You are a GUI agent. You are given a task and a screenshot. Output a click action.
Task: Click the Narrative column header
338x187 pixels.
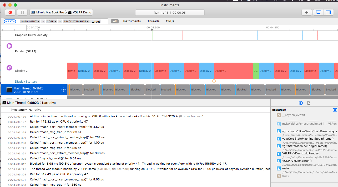(35, 110)
